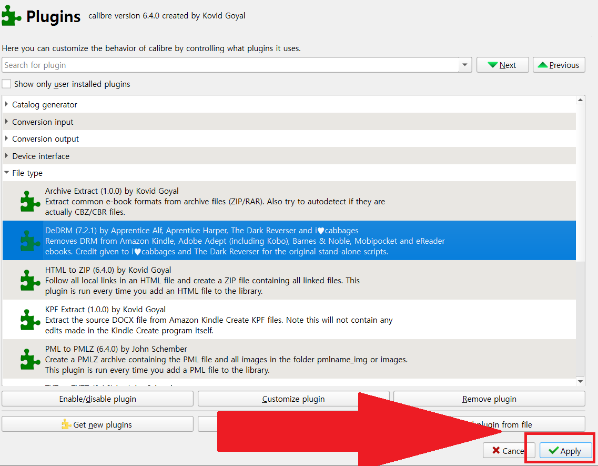
Task: Click the plugin list vertical scrollbar thumb
Action: click(x=581, y=183)
